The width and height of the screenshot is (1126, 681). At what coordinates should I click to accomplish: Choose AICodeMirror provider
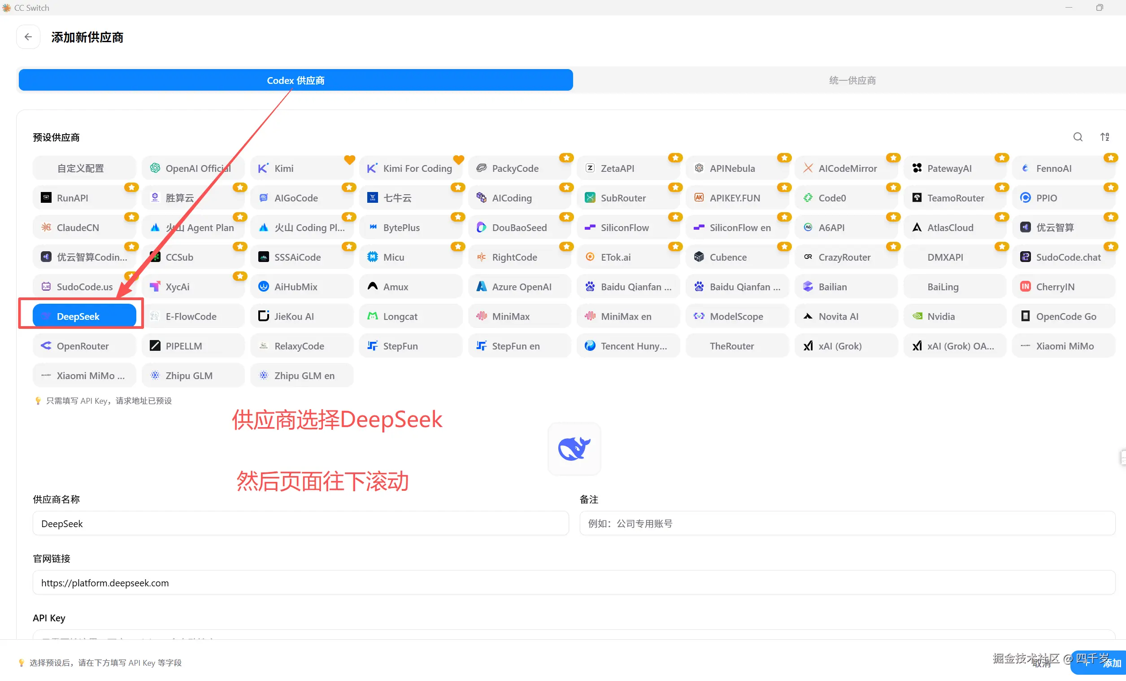click(x=846, y=168)
